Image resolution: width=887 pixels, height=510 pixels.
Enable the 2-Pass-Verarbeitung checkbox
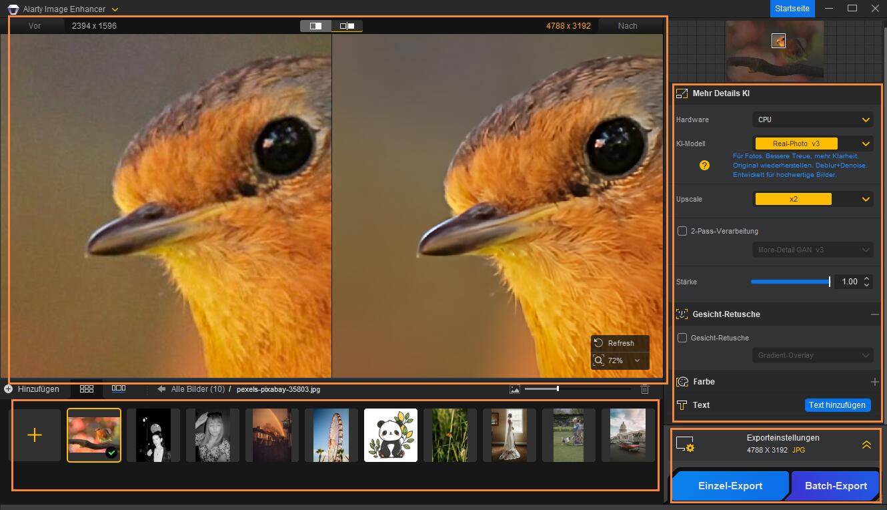[x=682, y=231]
